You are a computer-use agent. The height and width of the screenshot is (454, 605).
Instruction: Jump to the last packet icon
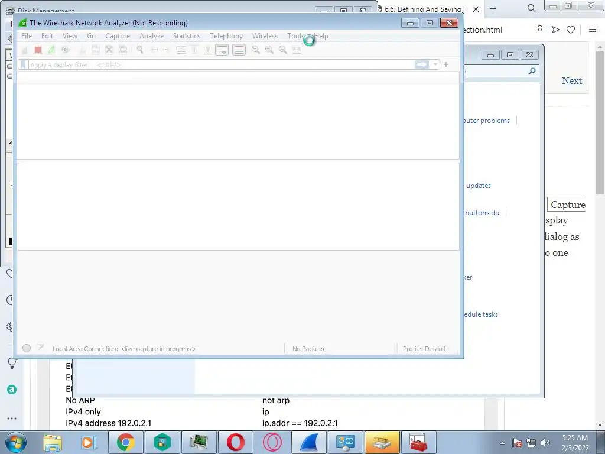(x=207, y=50)
